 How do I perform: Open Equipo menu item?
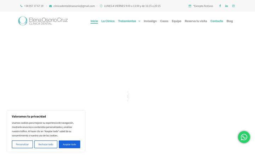pos(176,21)
